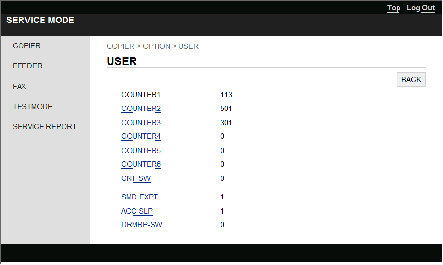Click the BACK button
Viewport: 443px width, 265px height.
pos(411,80)
